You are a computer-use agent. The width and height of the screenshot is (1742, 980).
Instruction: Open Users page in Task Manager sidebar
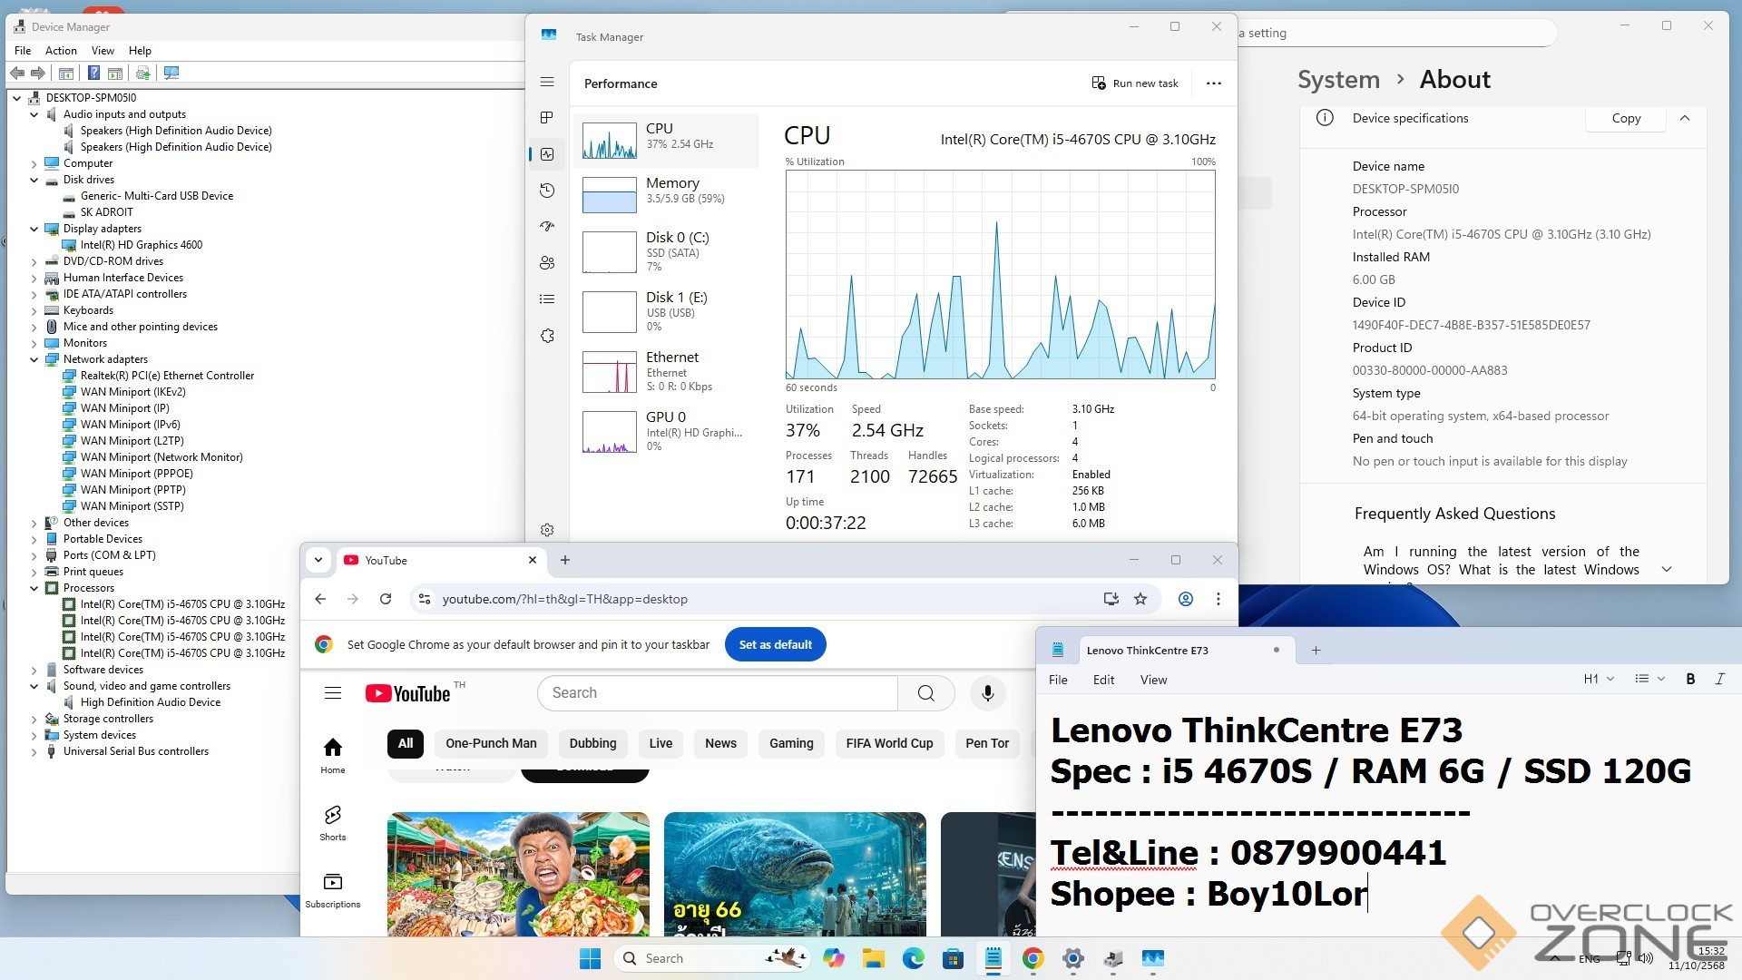(547, 263)
